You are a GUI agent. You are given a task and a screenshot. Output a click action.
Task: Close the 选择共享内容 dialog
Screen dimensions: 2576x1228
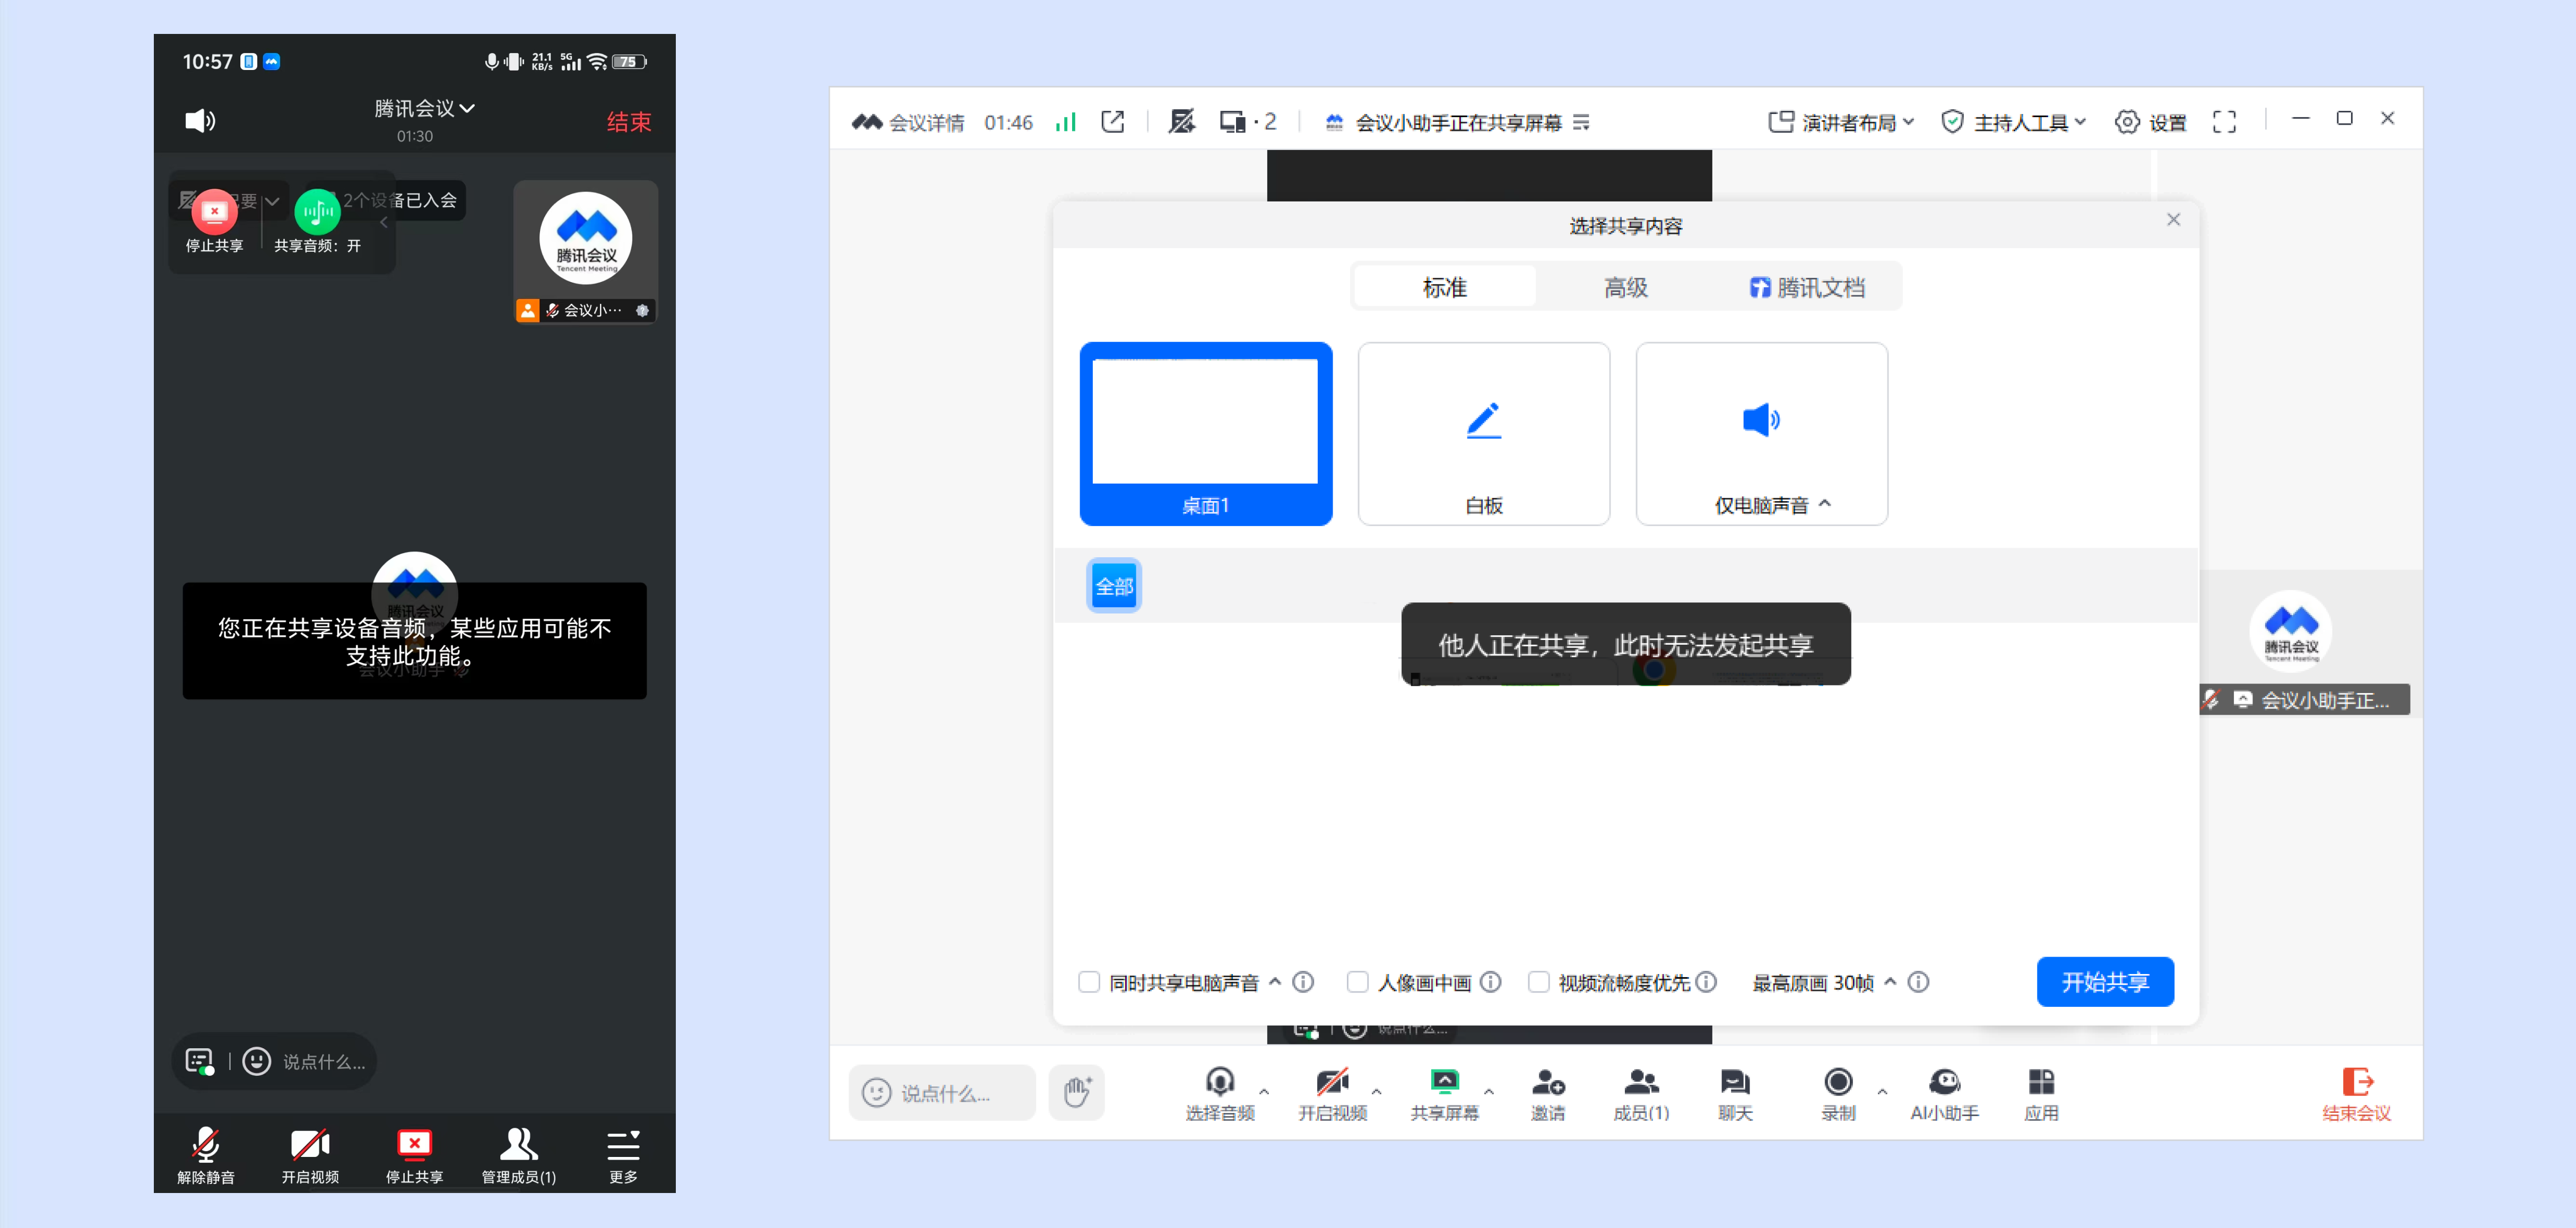point(2173,220)
